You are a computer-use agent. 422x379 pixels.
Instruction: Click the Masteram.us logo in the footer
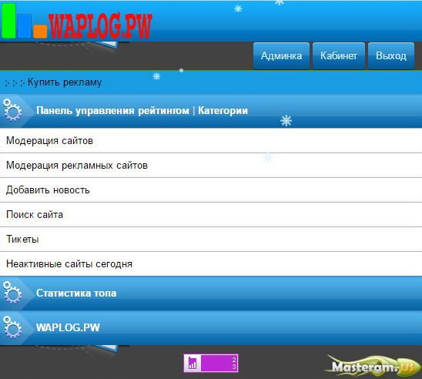pyautogui.click(x=373, y=367)
